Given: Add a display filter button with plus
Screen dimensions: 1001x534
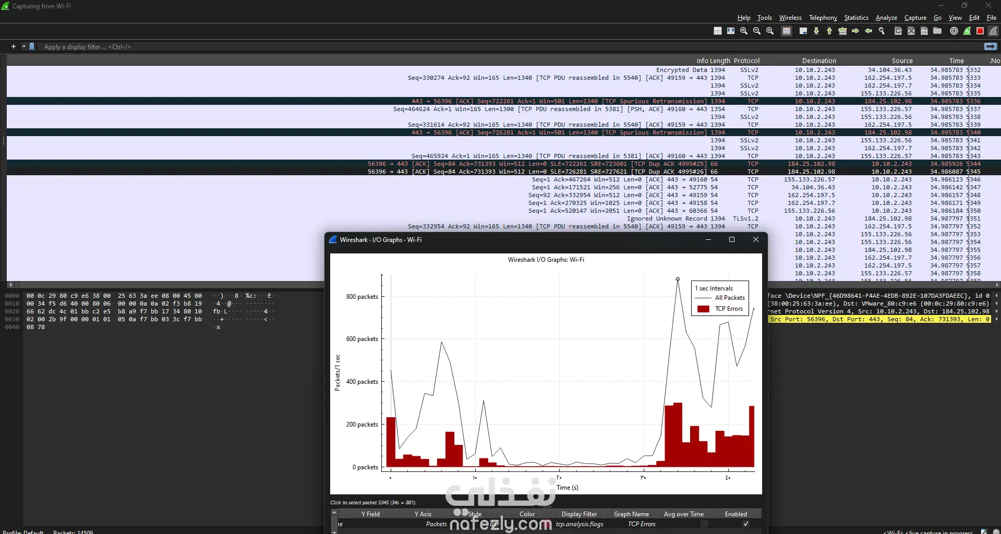Looking at the screenshot, I should pyautogui.click(x=14, y=46).
